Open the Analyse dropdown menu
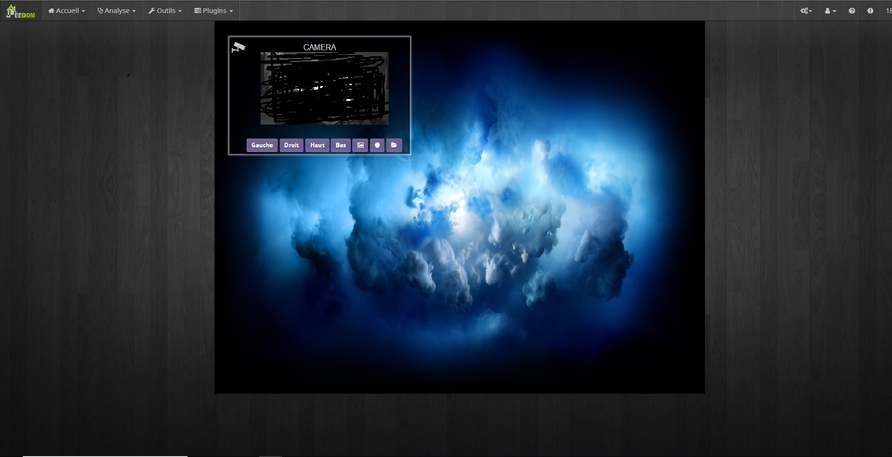 pyautogui.click(x=116, y=11)
